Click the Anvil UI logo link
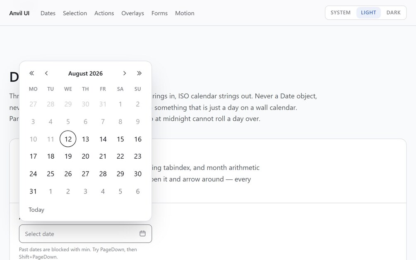The image size is (416, 260). pyautogui.click(x=19, y=13)
